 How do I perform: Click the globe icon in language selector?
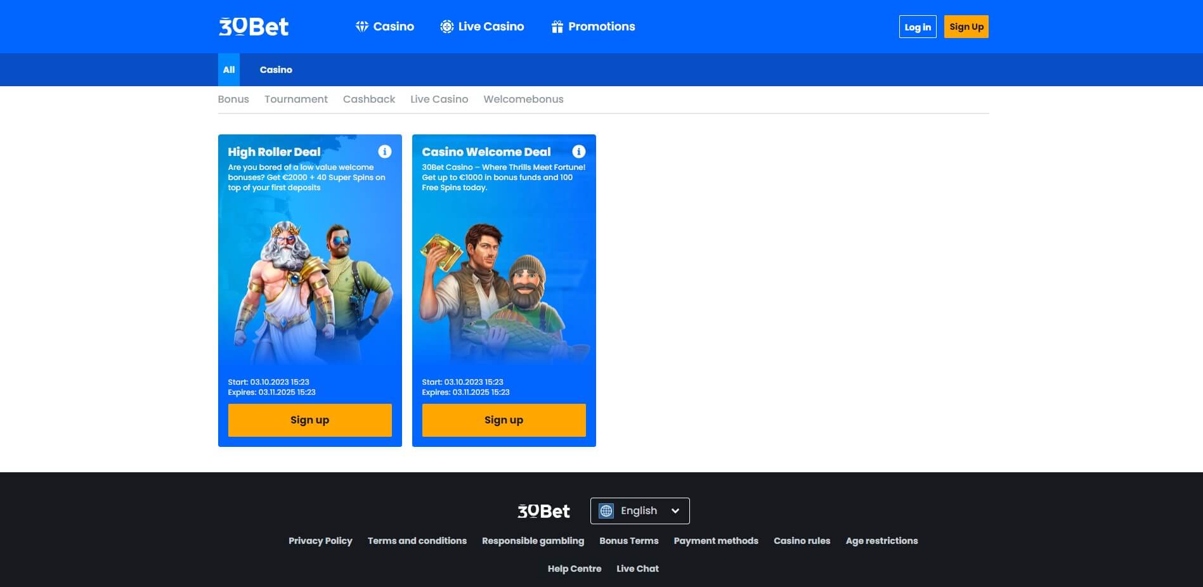click(606, 511)
